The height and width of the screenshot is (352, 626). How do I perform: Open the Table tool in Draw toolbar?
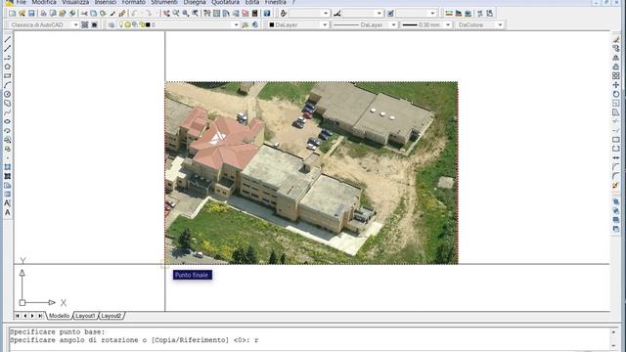coord(7,195)
